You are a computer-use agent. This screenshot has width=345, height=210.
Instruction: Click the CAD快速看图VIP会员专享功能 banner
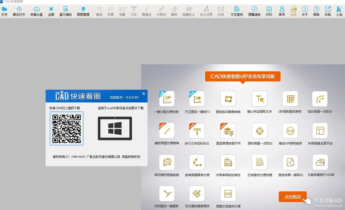click(243, 76)
